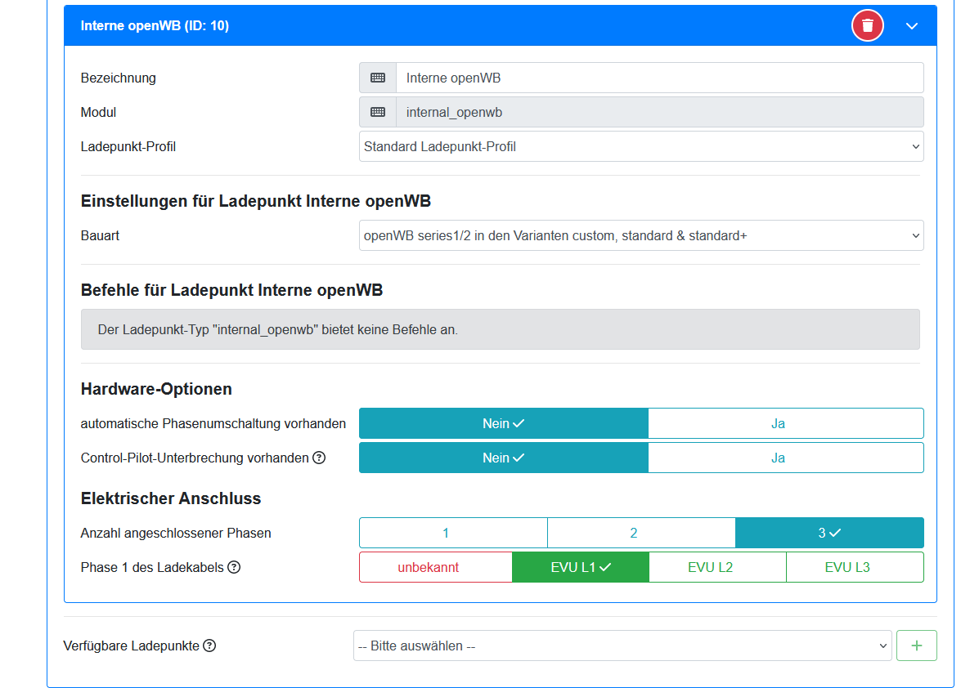Screen dimensions: 961x688
Task: Open the Verfügbare Ladepunkte dropdown
Action: [622, 646]
